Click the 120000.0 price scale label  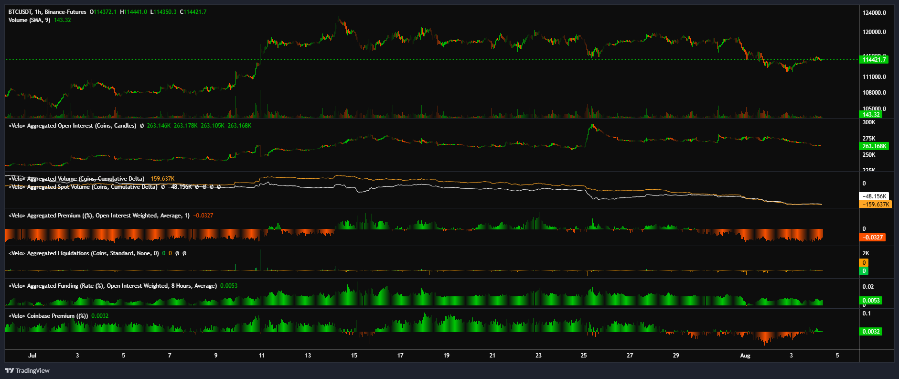click(874, 32)
